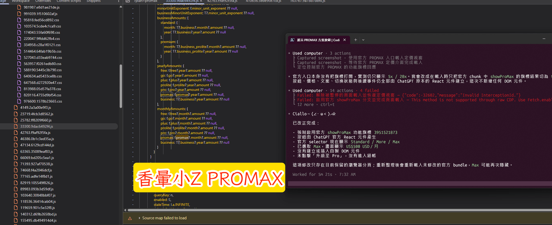Image resolution: width=552 pixels, height=225 pixels.
Task: Click the left arrow of the editor horizontal scrollbar
Action: 125,210
